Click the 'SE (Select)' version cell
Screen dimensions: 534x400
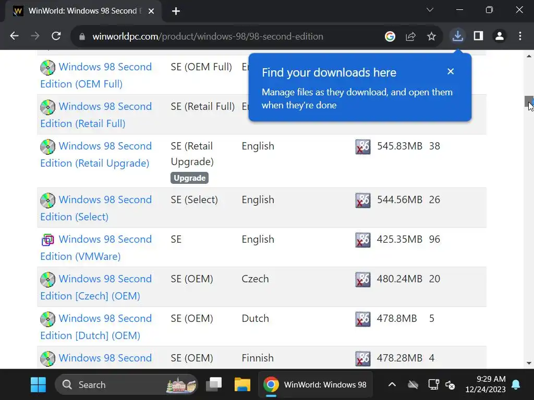tap(194, 199)
